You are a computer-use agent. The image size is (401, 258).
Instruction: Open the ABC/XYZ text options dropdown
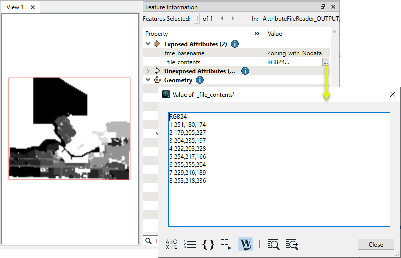(x=171, y=244)
